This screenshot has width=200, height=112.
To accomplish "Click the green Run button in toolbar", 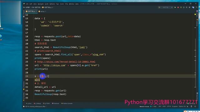I will (175, 7).
